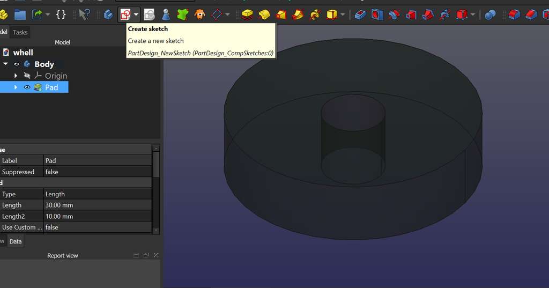Click the blue folder Create group icon

tap(20, 14)
